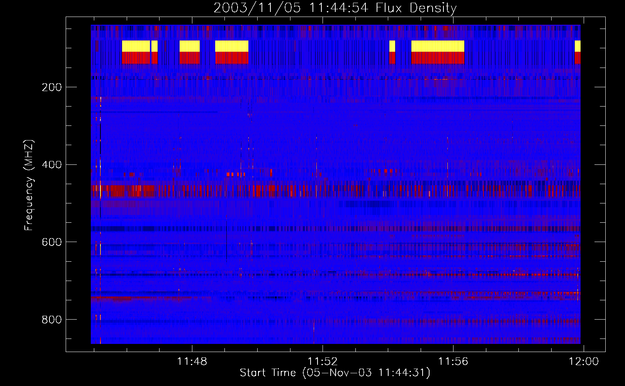Click the 11:48 time tick label
This screenshot has width=625, height=386.
[192, 361]
